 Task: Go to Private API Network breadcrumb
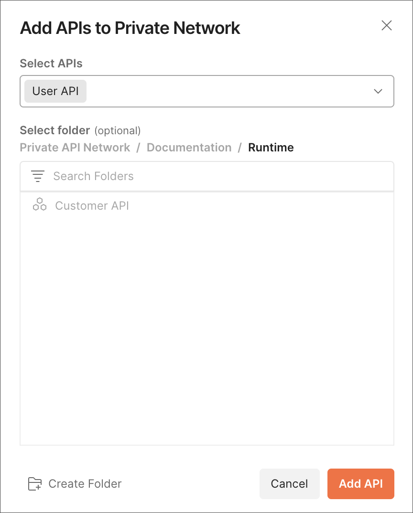point(75,148)
